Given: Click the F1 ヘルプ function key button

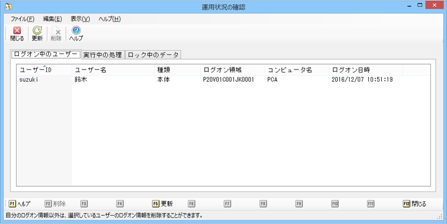Looking at the screenshot, I should 19,204.
